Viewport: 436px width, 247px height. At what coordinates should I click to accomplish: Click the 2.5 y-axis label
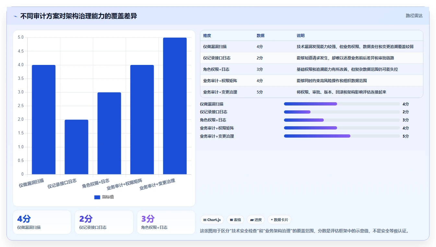pos(21,106)
